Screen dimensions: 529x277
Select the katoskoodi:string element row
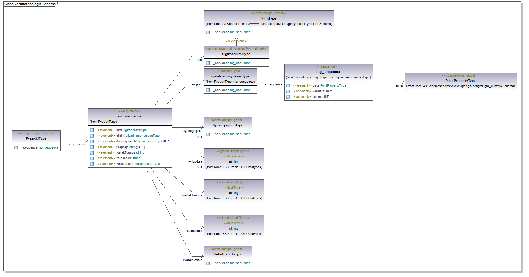130,158
